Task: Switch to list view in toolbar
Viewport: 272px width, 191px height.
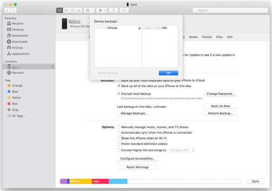Action: (x=66, y=10)
